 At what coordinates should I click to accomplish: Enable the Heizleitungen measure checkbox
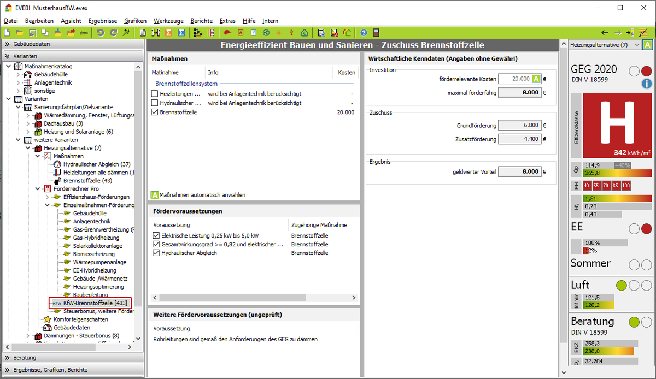[x=155, y=94]
